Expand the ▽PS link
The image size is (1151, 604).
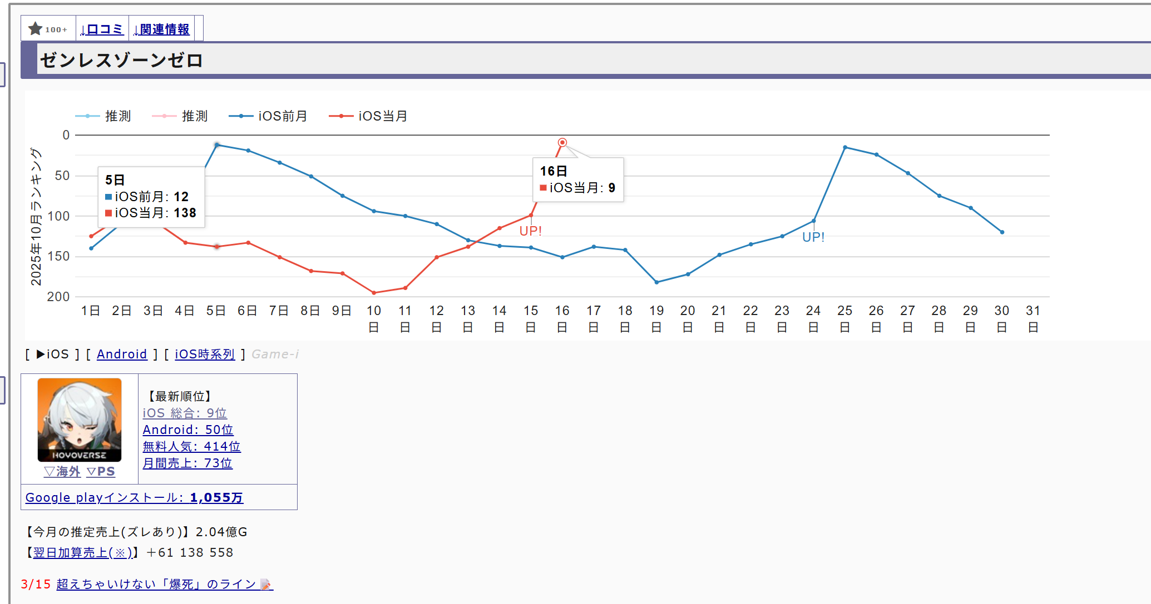pos(101,472)
